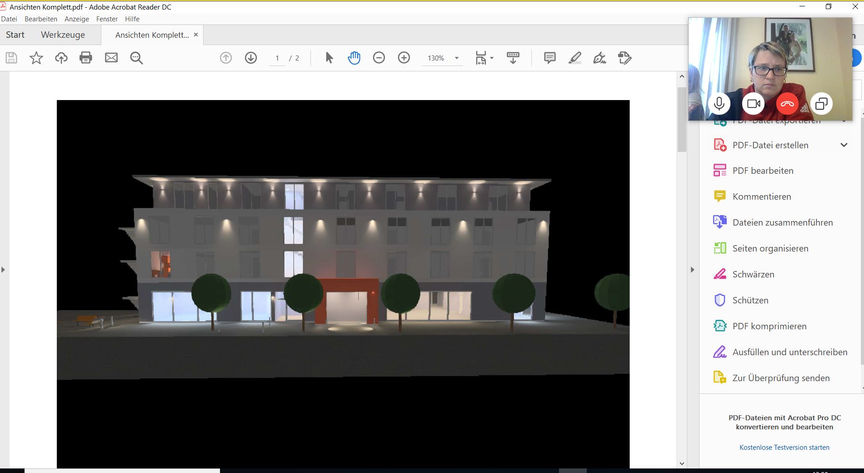Turn off the video camera in call
The height and width of the screenshot is (473, 864).
coord(754,104)
